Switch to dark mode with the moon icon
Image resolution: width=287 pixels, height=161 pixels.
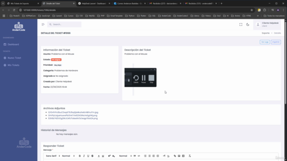point(248,25)
